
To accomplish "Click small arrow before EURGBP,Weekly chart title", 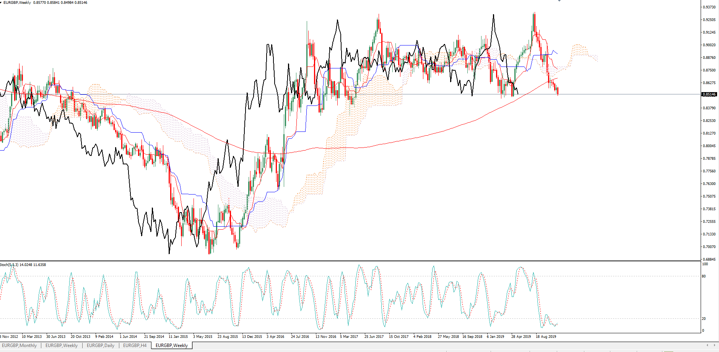I will (1, 2).
